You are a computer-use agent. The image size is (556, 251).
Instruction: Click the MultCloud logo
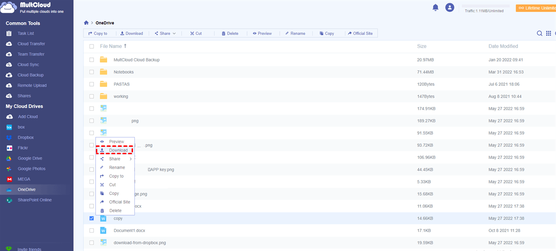pyautogui.click(x=32, y=8)
